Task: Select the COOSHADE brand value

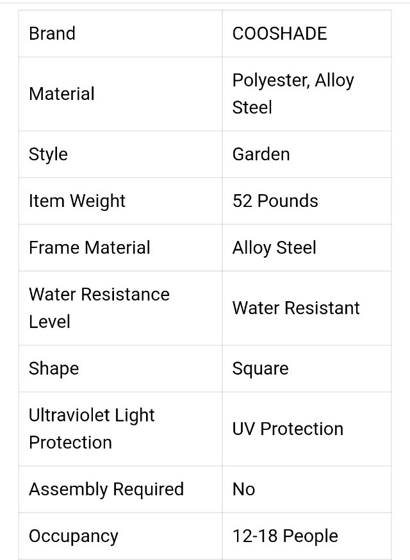Action: coord(280,33)
